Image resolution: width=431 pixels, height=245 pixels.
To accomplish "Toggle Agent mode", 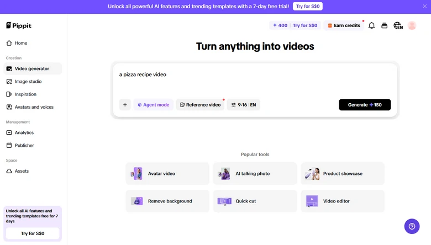I will click(x=154, y=105).
